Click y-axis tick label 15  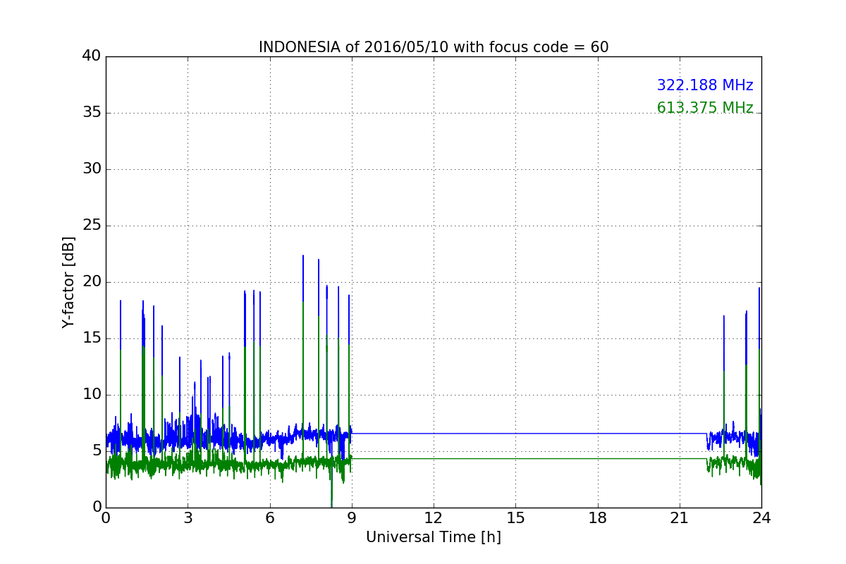(92, 338)
